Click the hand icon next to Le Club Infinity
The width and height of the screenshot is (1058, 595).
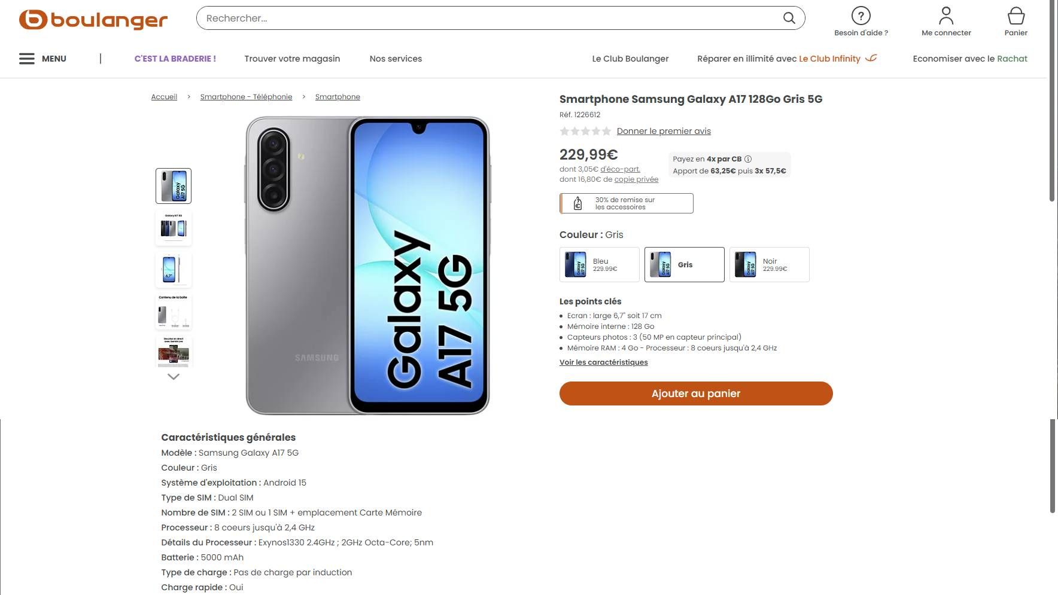click(872, 59)
